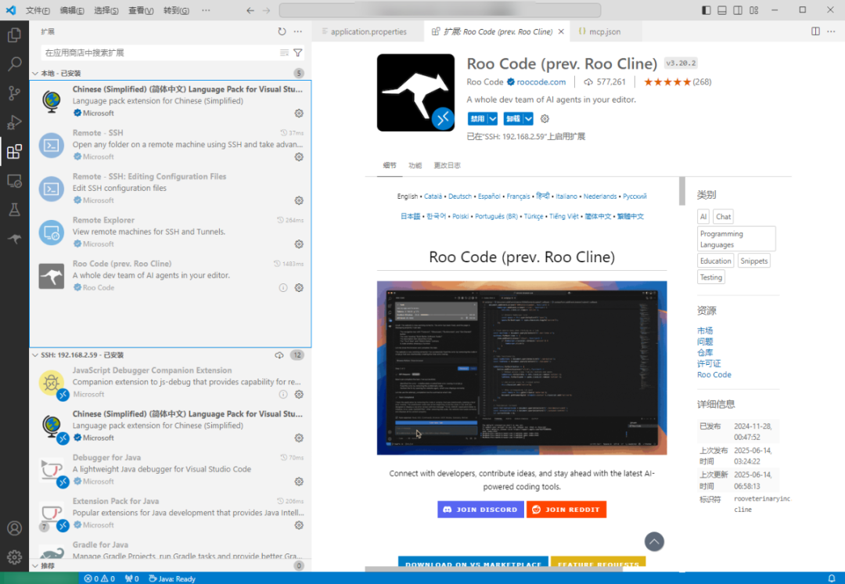
Task: Open the Roo Code screenshot image
Action: pos(522,368)
